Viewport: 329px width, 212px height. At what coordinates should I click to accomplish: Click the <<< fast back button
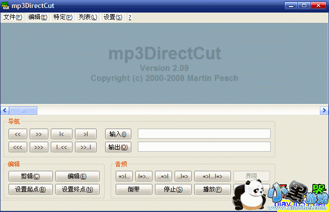(x=18, y=147)
